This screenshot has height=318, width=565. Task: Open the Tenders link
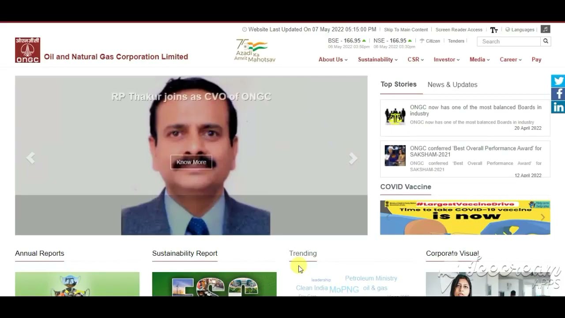click(456, 41)
